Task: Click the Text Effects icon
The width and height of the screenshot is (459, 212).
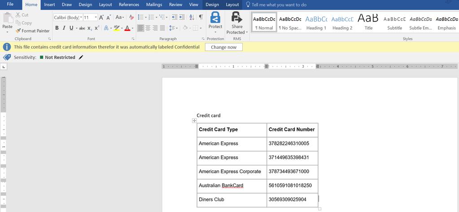Action: point(106,28)
